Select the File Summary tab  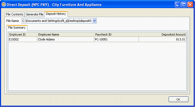click(17, 28)
